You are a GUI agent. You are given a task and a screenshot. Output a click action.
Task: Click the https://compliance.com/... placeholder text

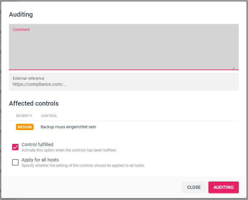(40, 85)
